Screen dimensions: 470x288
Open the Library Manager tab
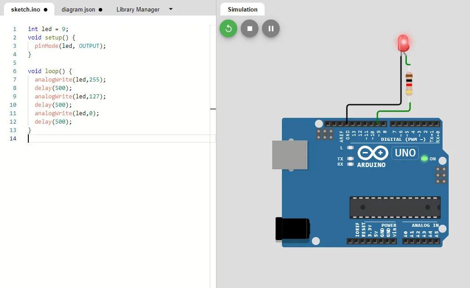tap(138, 9)
